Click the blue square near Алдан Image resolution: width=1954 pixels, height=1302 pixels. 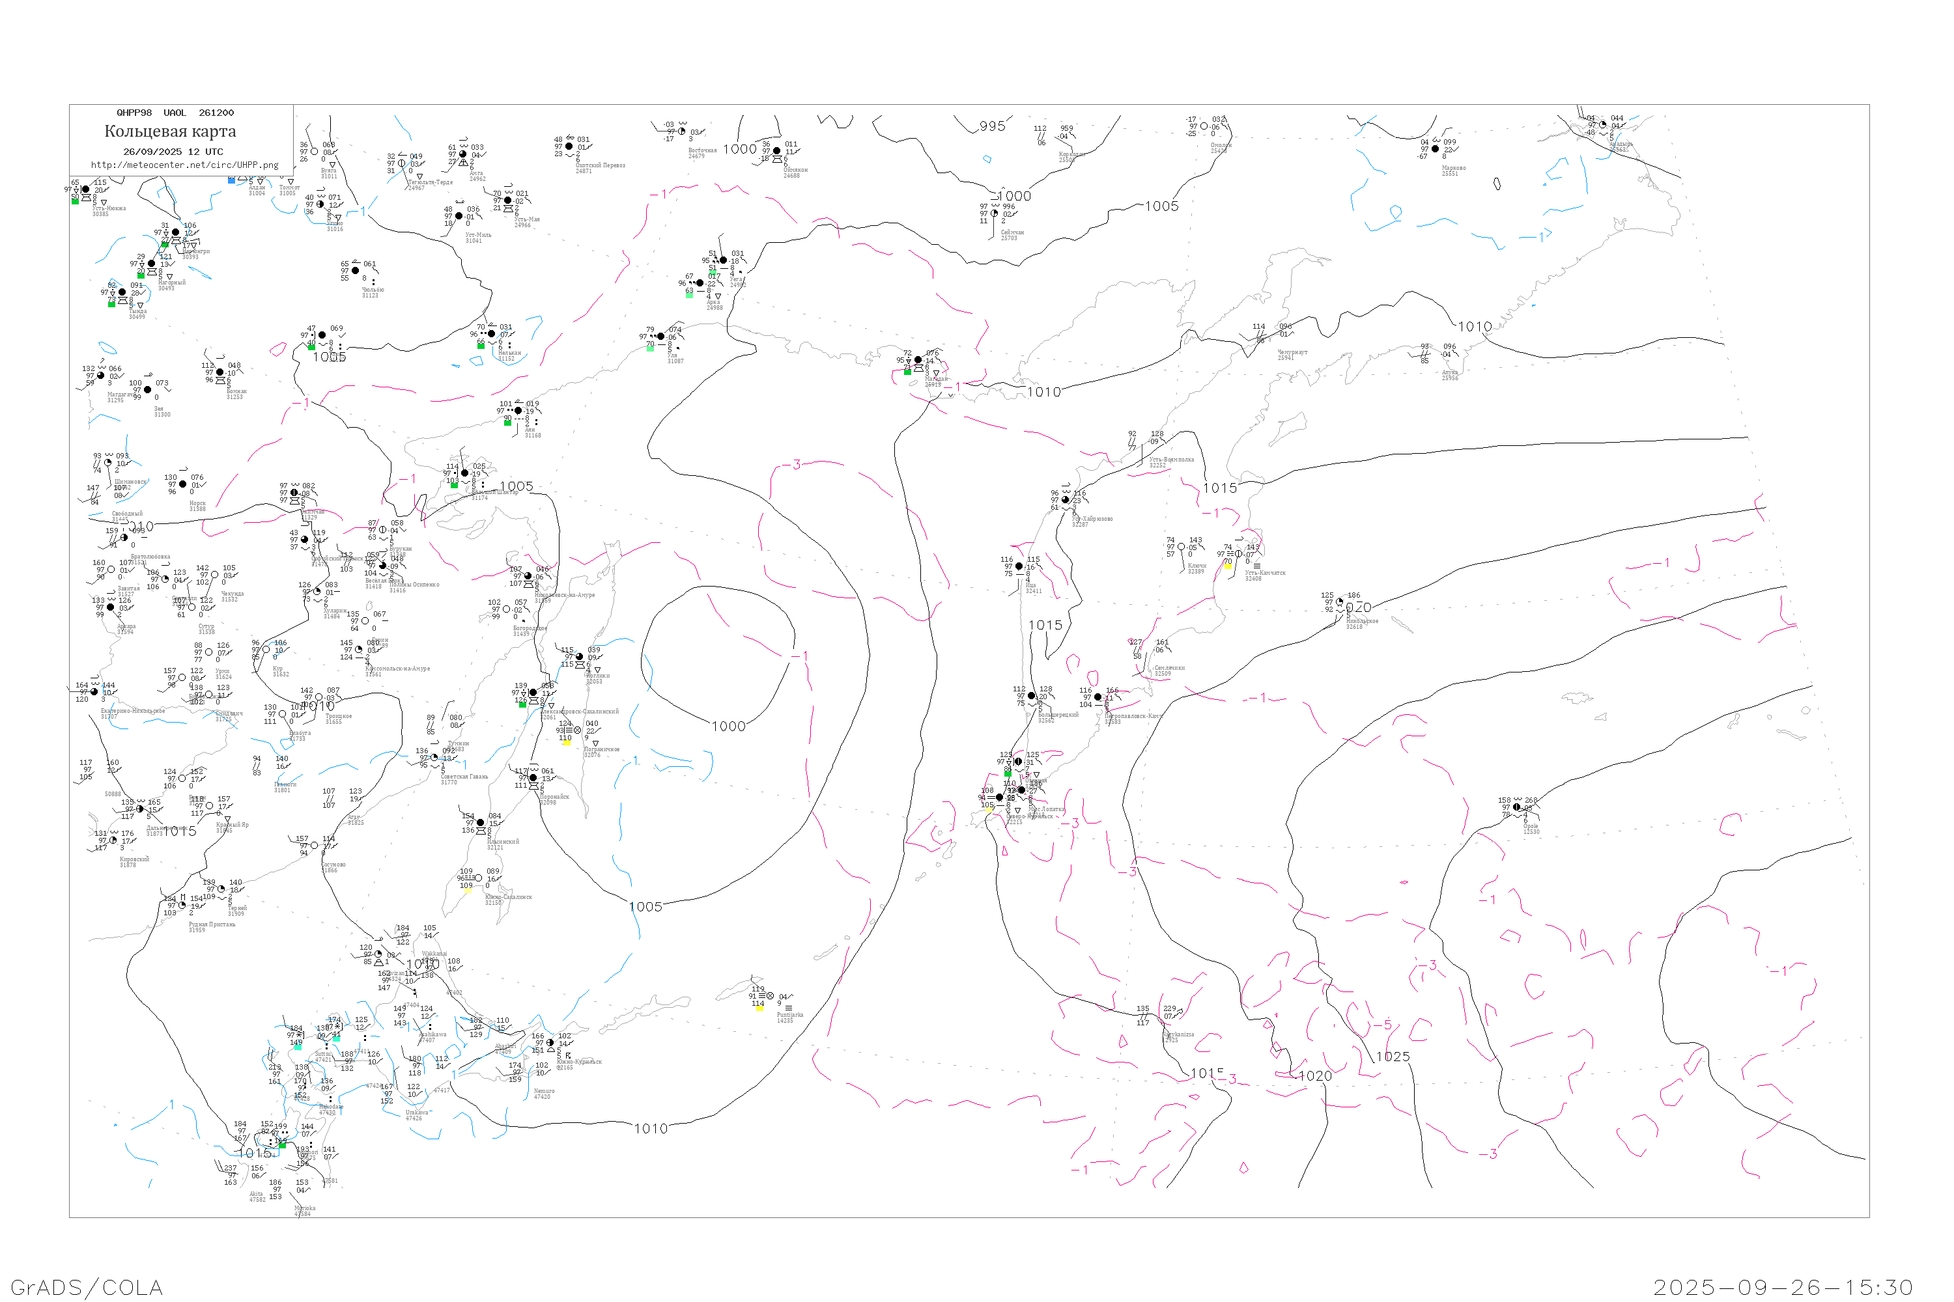(x=231, y=180)
